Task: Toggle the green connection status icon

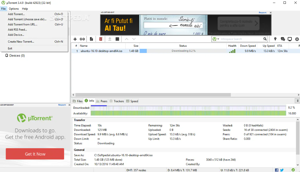Action: [293, 170]
